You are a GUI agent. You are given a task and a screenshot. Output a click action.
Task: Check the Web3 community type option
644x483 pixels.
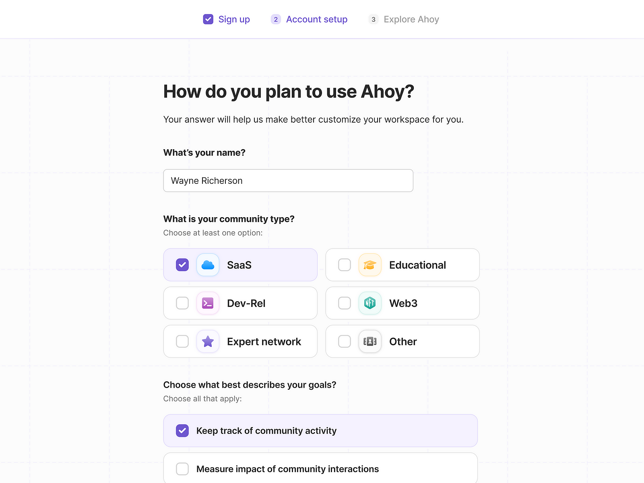click(x=344, y=303)
